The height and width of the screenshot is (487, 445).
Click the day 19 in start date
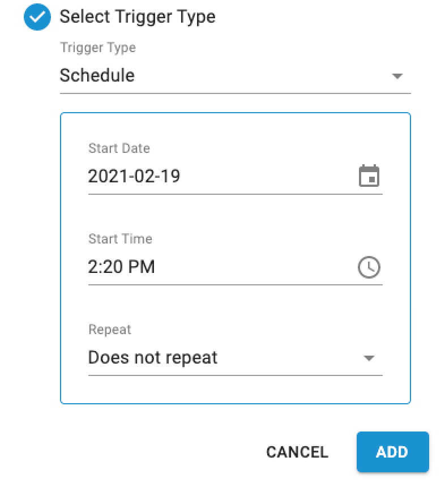click(x=170, y=176)
